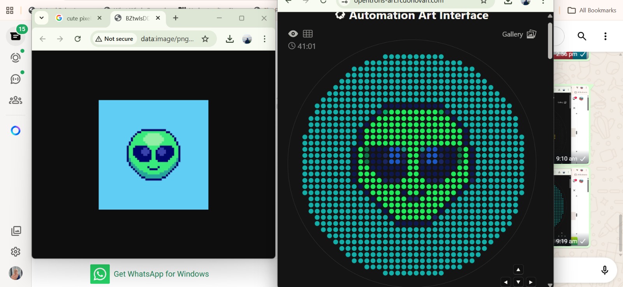Open WhatsApp settings gear

click(16, 252)
